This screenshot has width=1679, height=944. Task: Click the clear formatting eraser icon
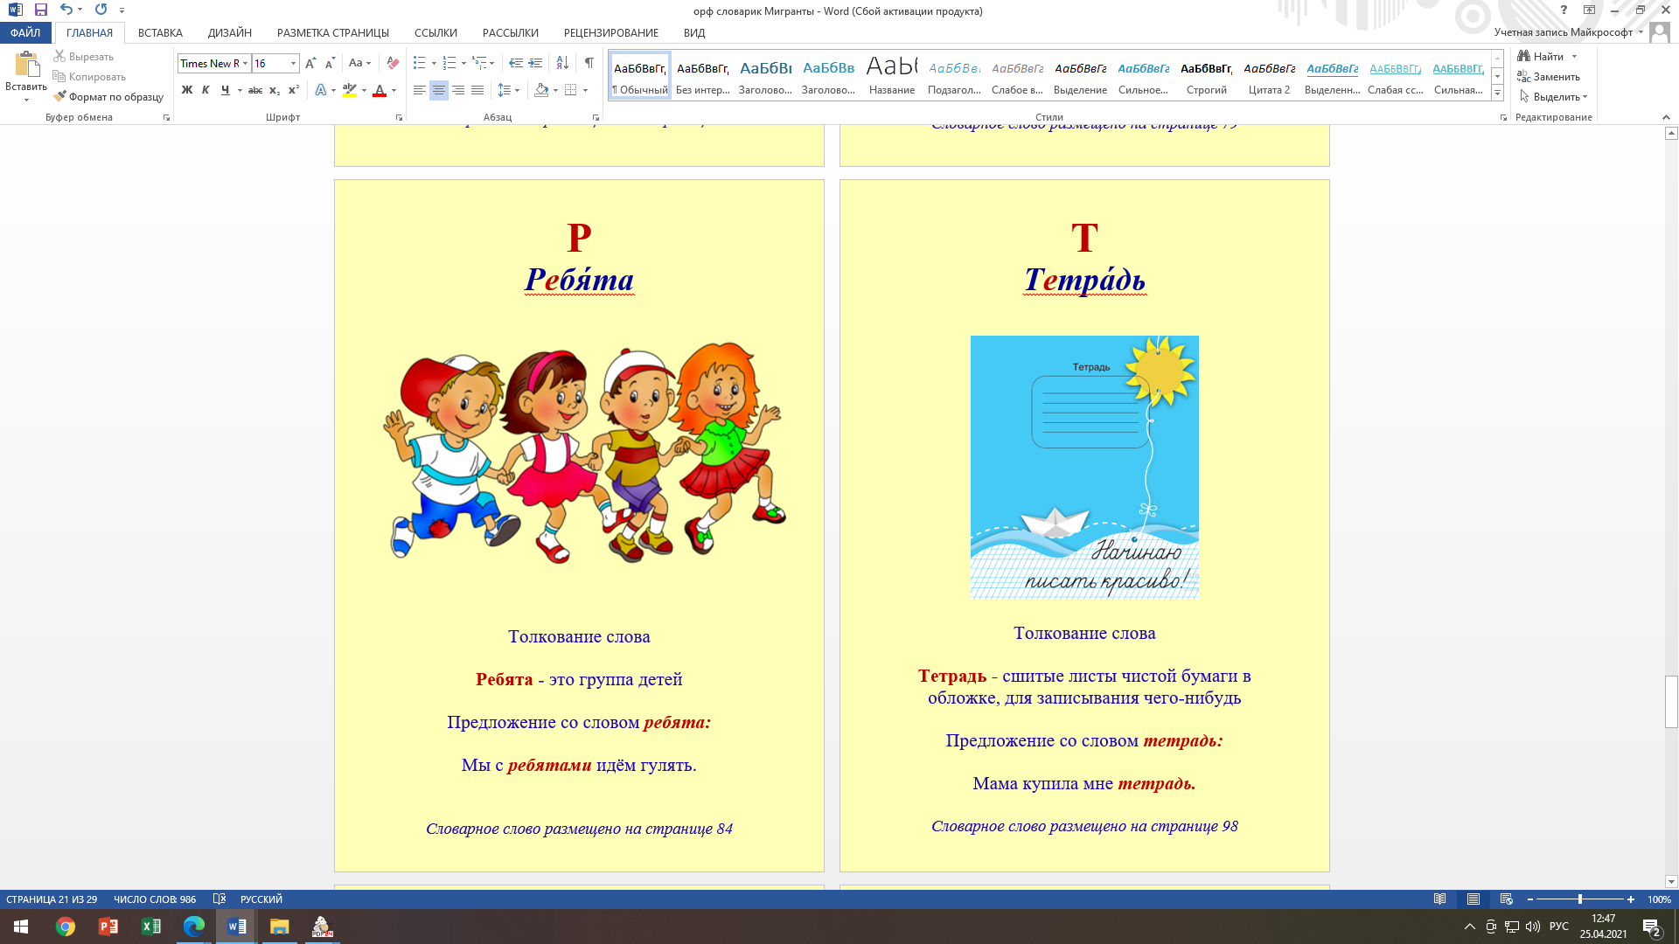(393, 63)
